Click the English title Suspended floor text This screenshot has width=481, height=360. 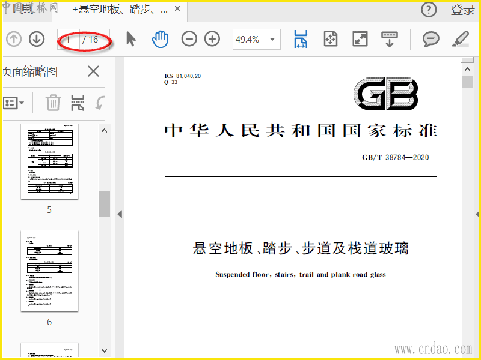coord(301,274)
